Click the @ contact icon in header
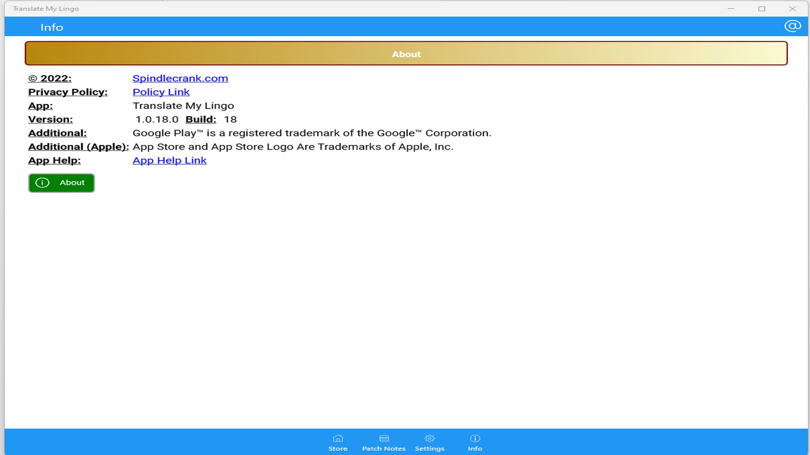 (x=792, y=27)
